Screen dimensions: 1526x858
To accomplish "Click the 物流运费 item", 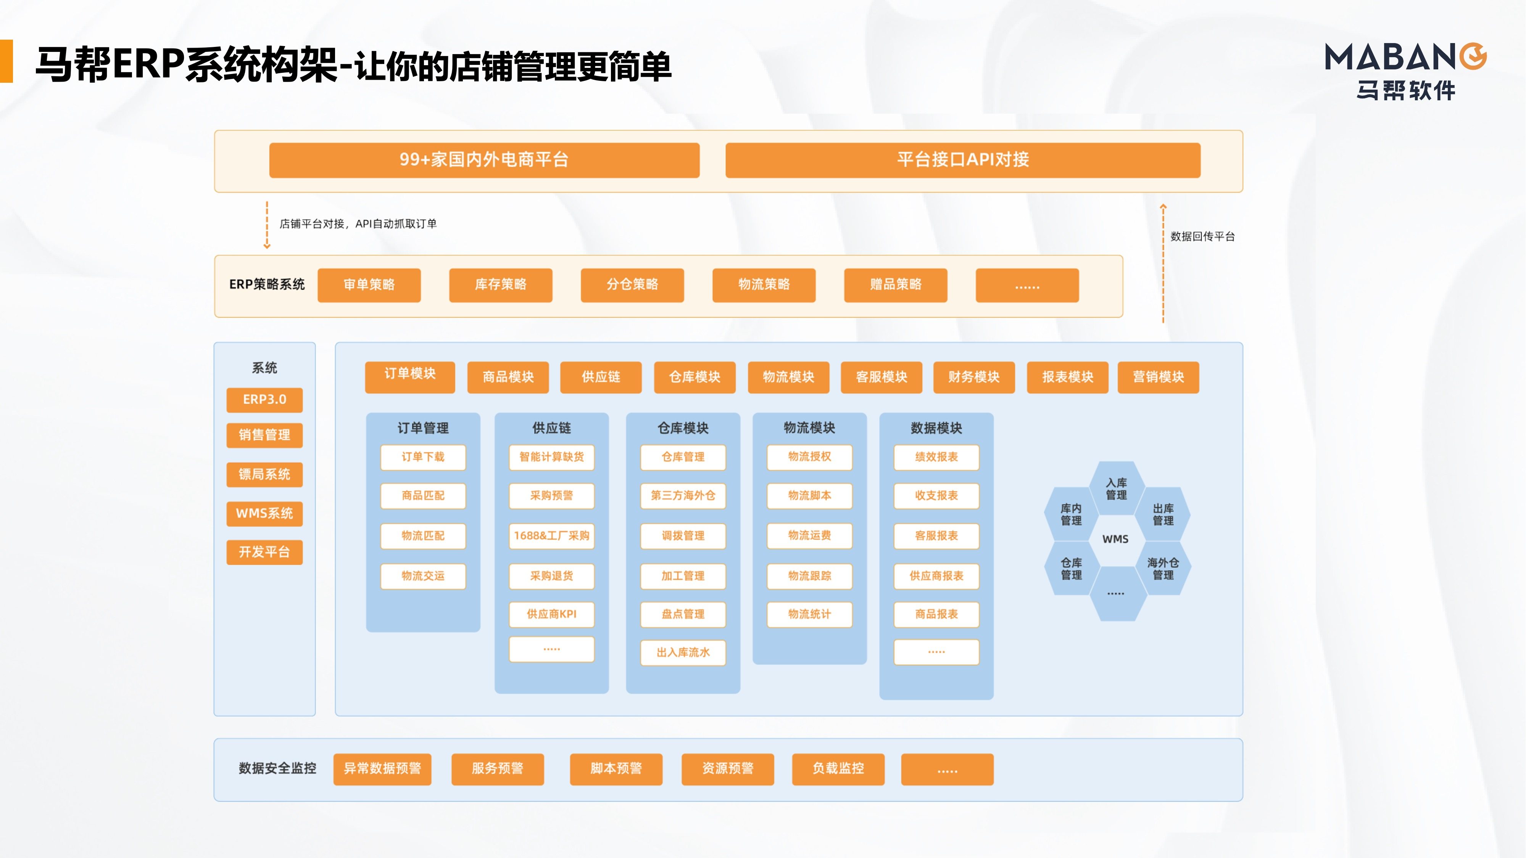I will pos(810,536).
